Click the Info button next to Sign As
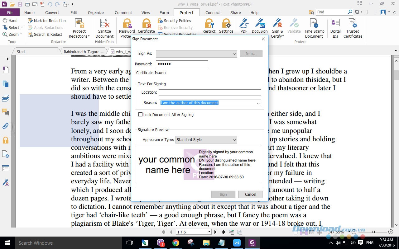This screenshot has height=249, width=399. tap(251, 54)
